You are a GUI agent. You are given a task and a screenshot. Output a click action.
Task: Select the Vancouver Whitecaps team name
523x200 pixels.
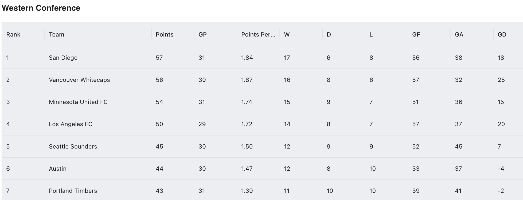(x=79, y=80)
